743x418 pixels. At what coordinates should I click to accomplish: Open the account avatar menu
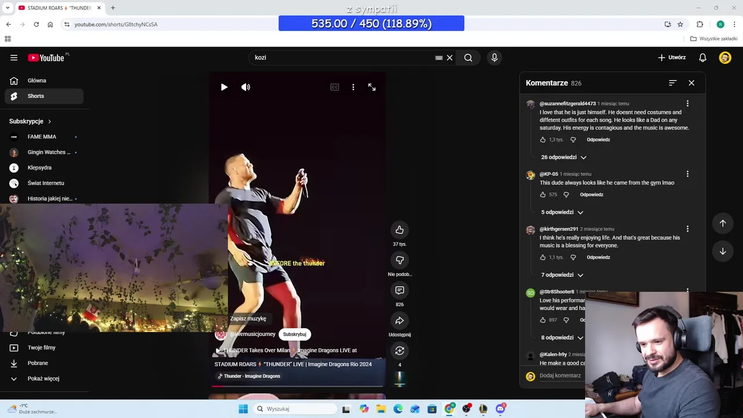[x=725, y=57]
